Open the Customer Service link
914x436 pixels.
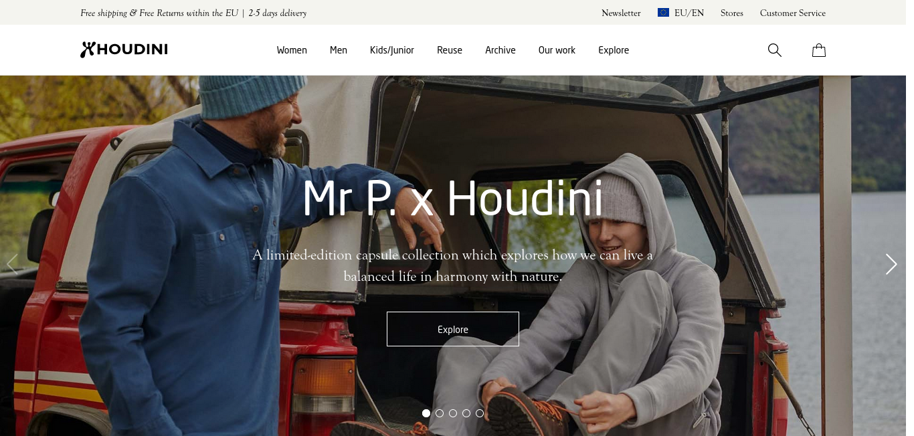793,13
